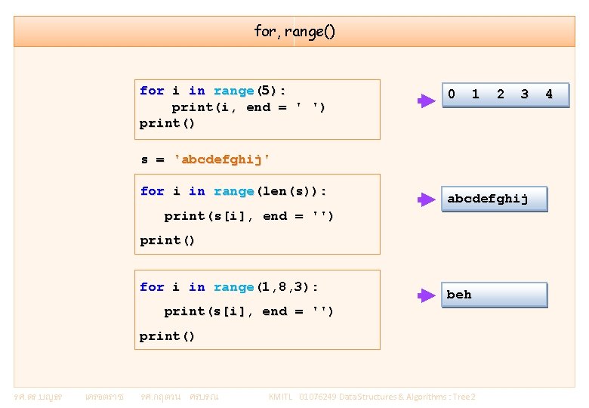Click the footer text "KMITL"

(x=280, y=397)
